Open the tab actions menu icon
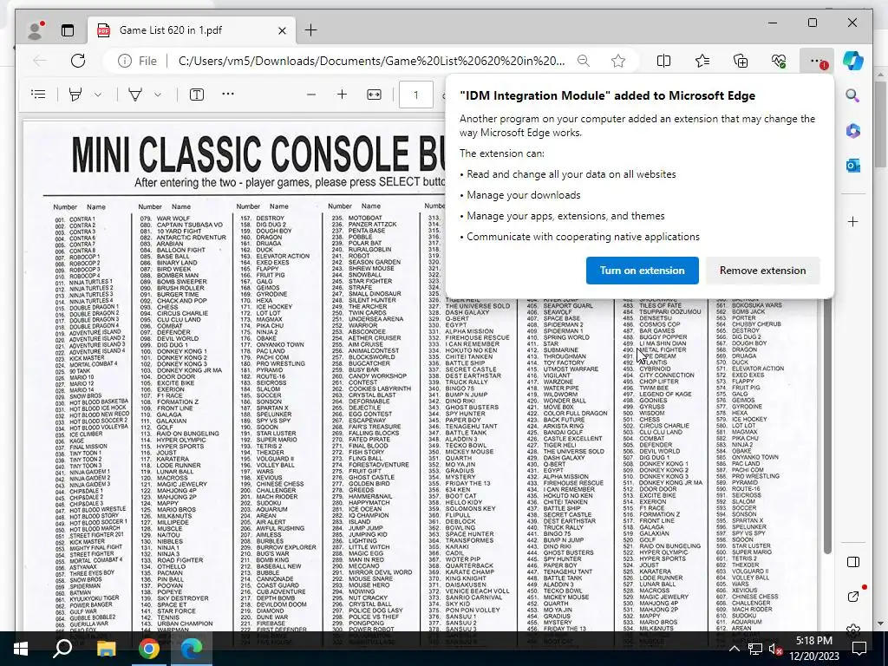 [68, 30]
